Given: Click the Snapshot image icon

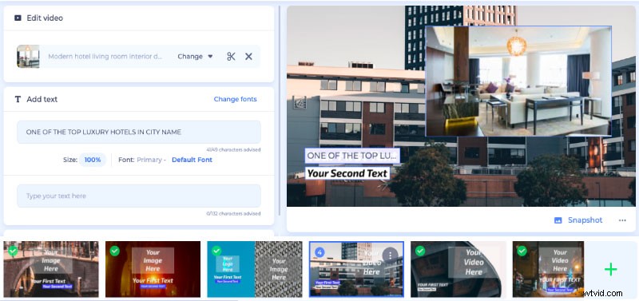Looking at the screenshot, I should point(558,220).
